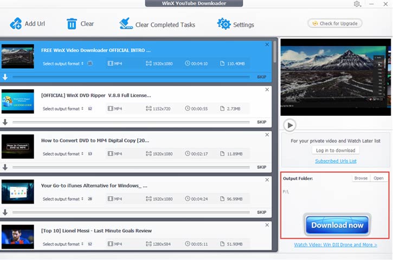Click progress bar of FREE WinX Video Downloader task

click(x=131, y=77)
